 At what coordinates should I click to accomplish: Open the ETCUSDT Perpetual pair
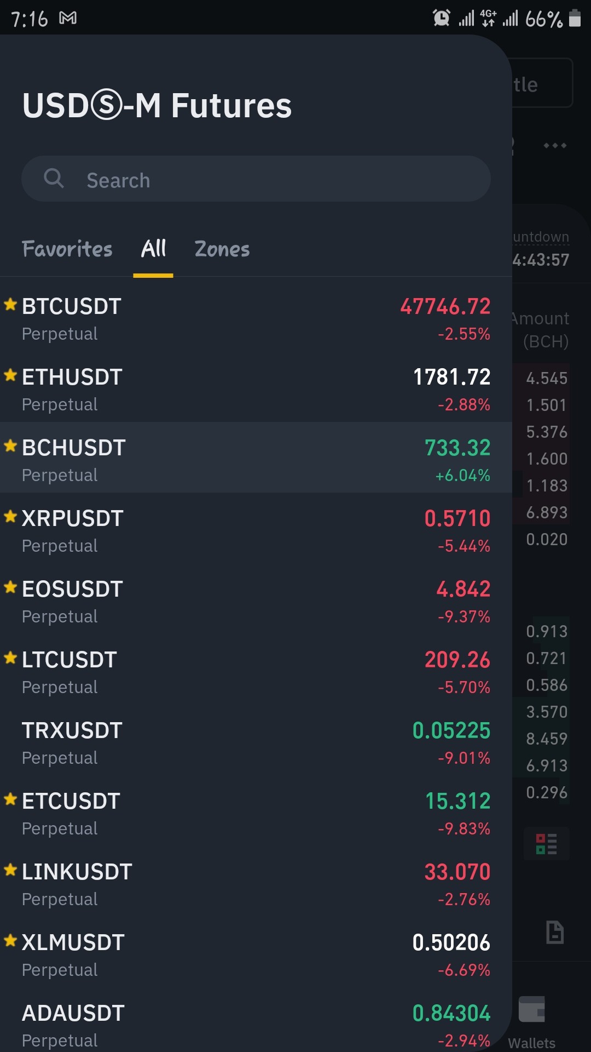(256, 814)
